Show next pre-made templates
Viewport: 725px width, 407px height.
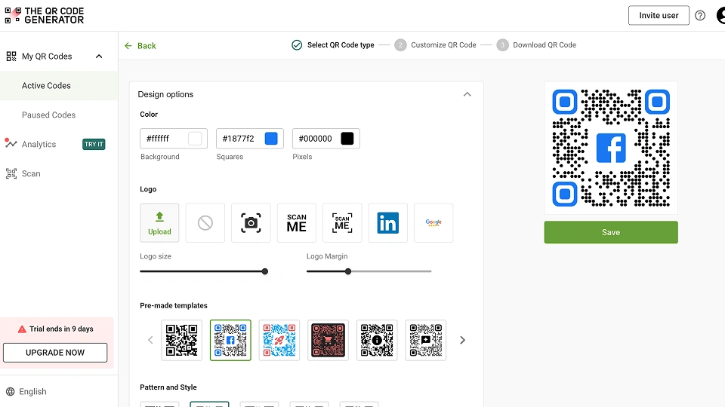point(463,340)
